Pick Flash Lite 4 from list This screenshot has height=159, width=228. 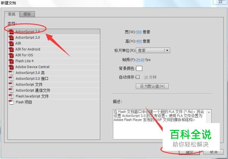(54, 61)
